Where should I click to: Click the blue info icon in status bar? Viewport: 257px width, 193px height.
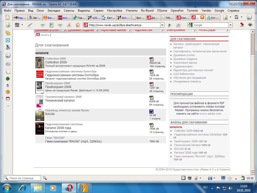coord(210,178)
